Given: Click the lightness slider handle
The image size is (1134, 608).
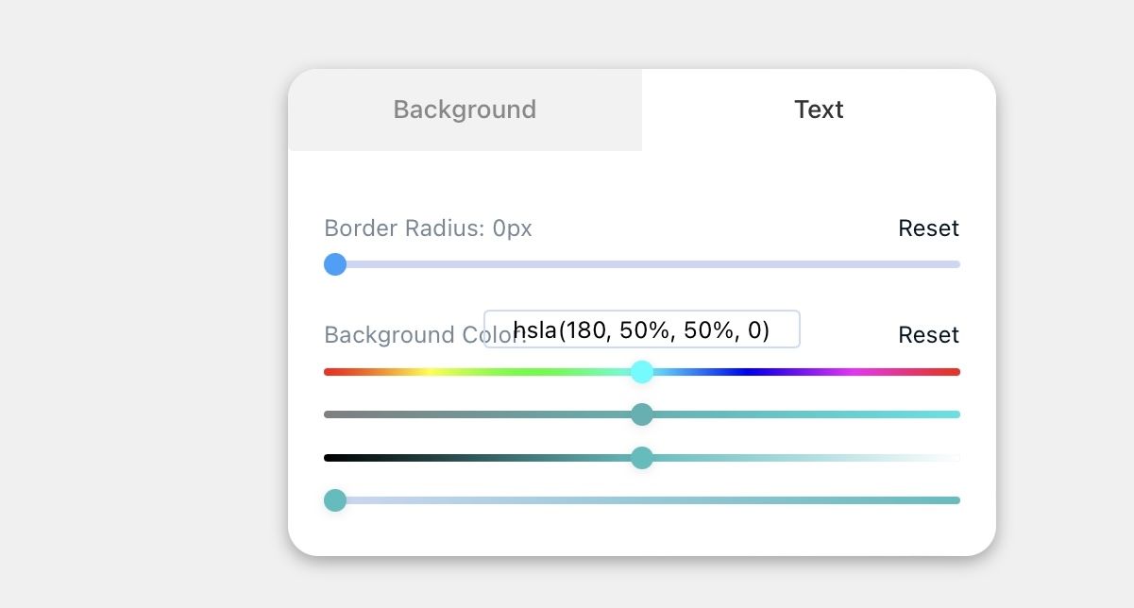Looking at the screenshot, I should [642, 458].
